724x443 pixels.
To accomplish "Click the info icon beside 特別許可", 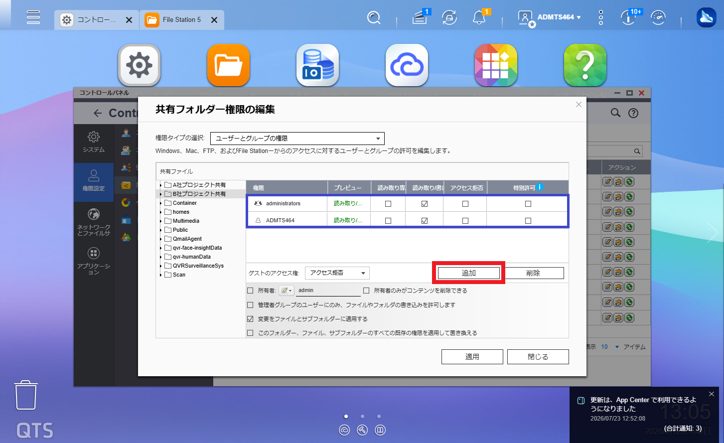I will pyautogui.click(x=540, y=187).
